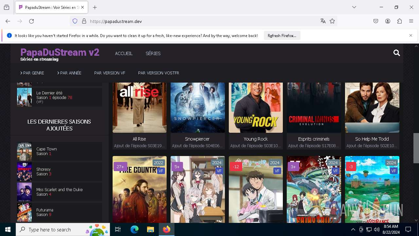Click the Firefox taskbar icon
Screen dimensions: 419x236
click(166, 229)
